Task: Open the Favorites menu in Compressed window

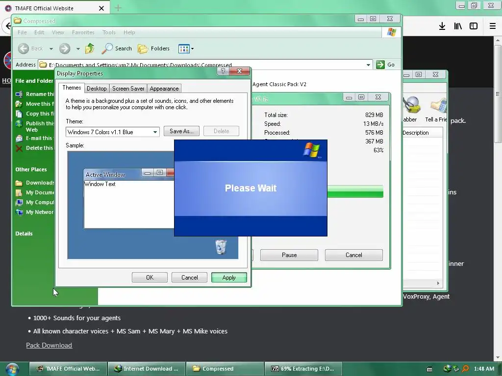Action: 83,32
